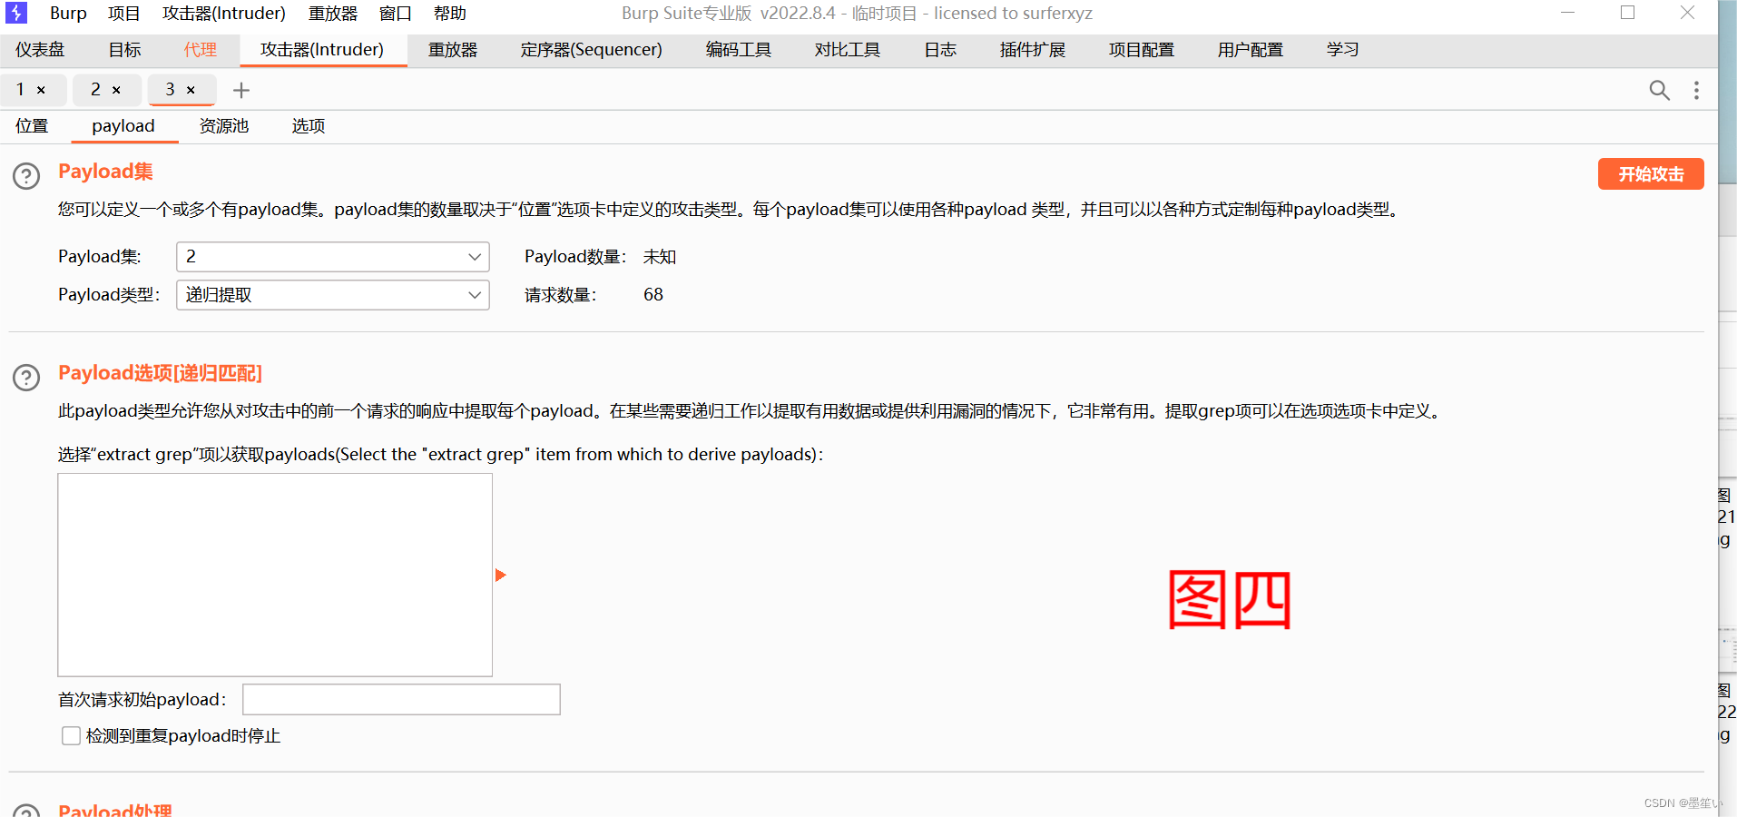
Task: Expand the Payload集 dropdown showing 2
Action: point(333,257)
